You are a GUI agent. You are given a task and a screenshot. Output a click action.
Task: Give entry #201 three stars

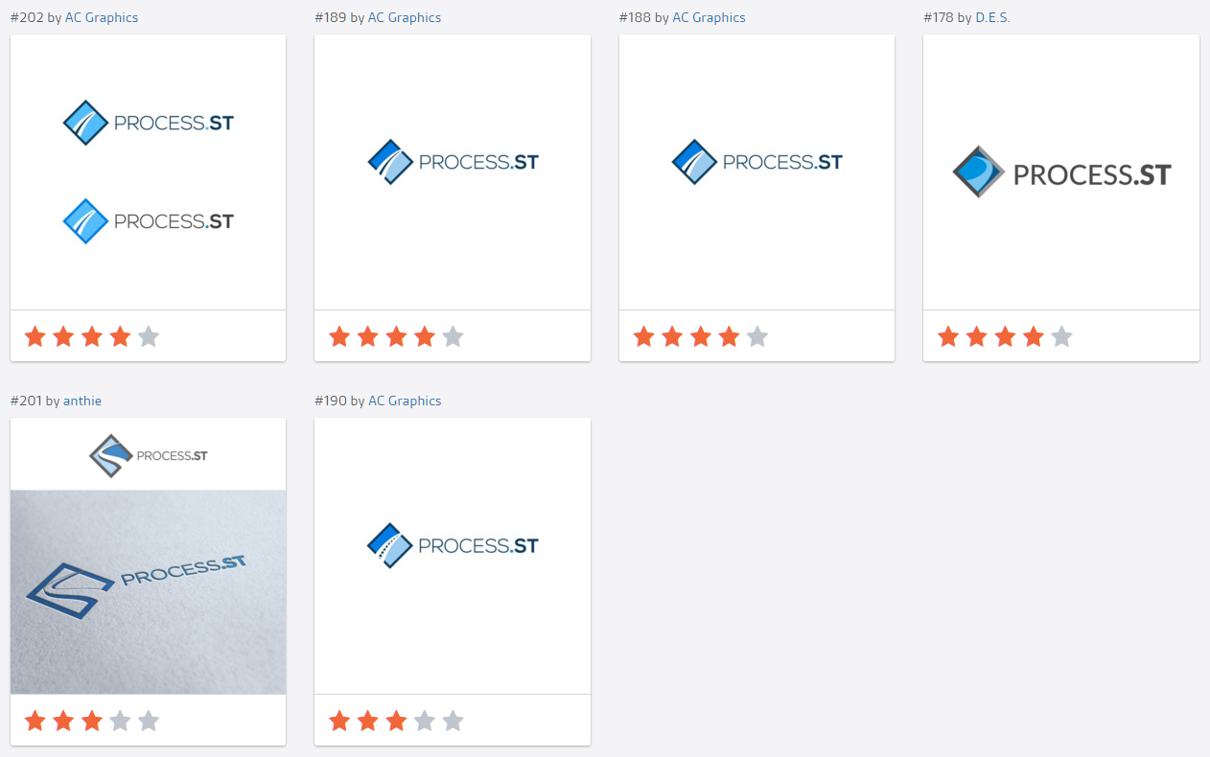92,721
